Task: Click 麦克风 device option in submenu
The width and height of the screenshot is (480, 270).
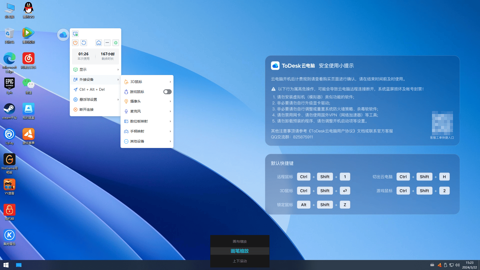Action: [x=147, y=111]
